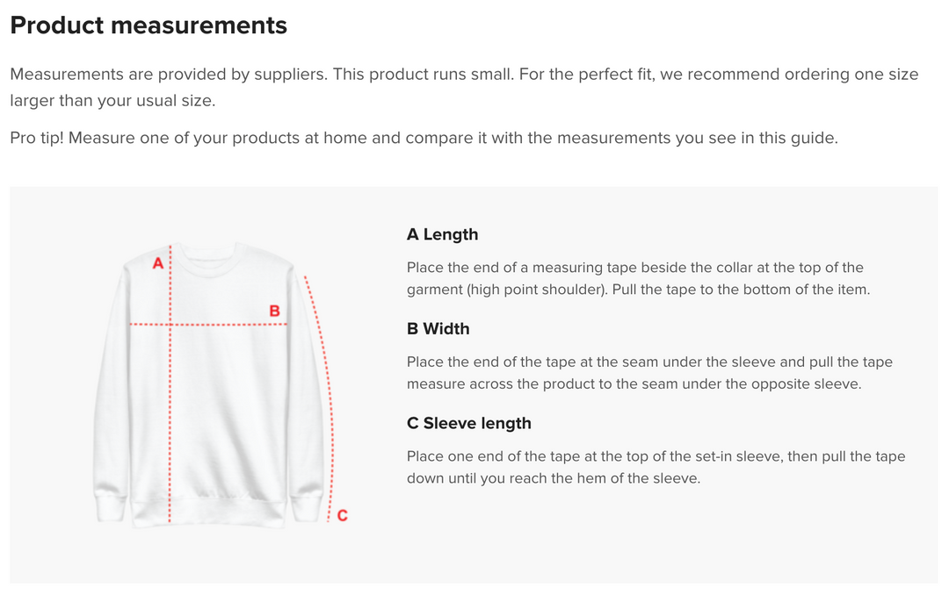This screenshot has width=949, height=595.
Task: Click the 'Pro tip!' paragraph text
Action: pyautogui.click(x=424, y=138)
